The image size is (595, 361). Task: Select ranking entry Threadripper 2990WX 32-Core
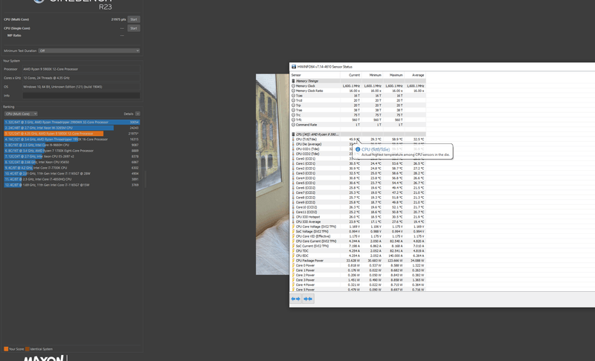tap(71, 122)
